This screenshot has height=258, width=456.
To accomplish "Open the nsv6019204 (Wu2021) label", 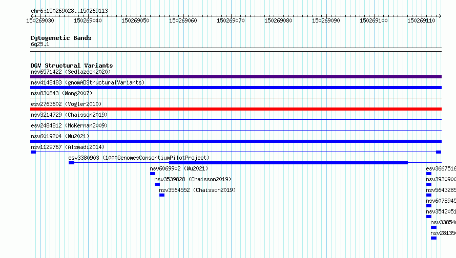I will (60, 136).
